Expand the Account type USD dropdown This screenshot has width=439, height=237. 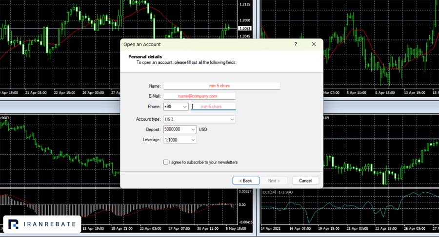coord(200,119)
